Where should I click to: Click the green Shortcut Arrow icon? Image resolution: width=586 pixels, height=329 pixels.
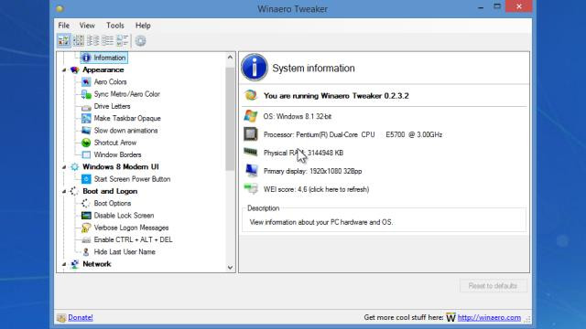86,143
